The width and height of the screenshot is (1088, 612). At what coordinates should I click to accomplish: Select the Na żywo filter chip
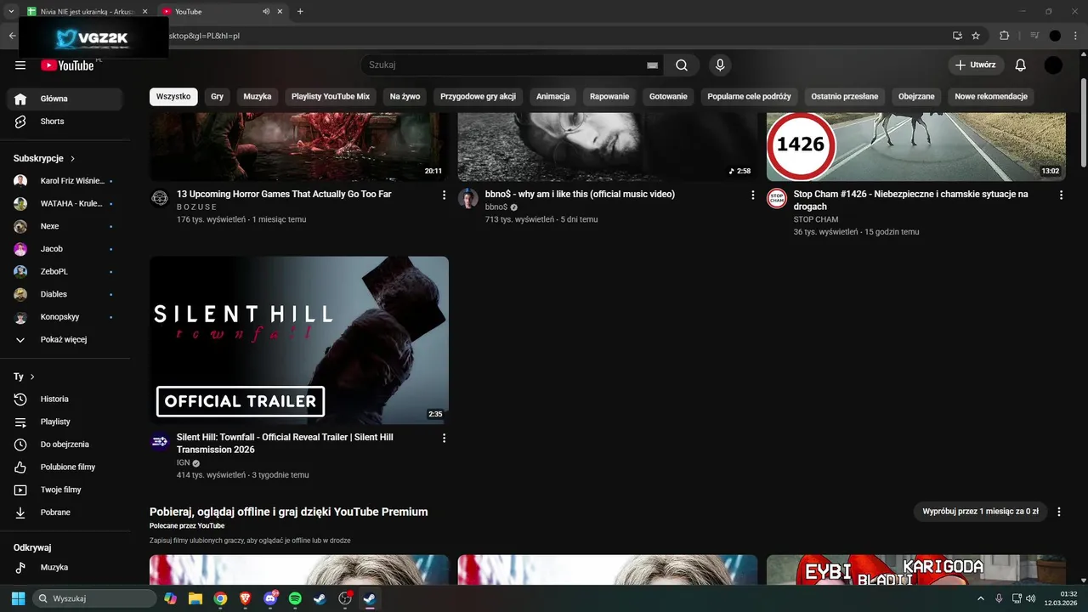pos(405,97)
